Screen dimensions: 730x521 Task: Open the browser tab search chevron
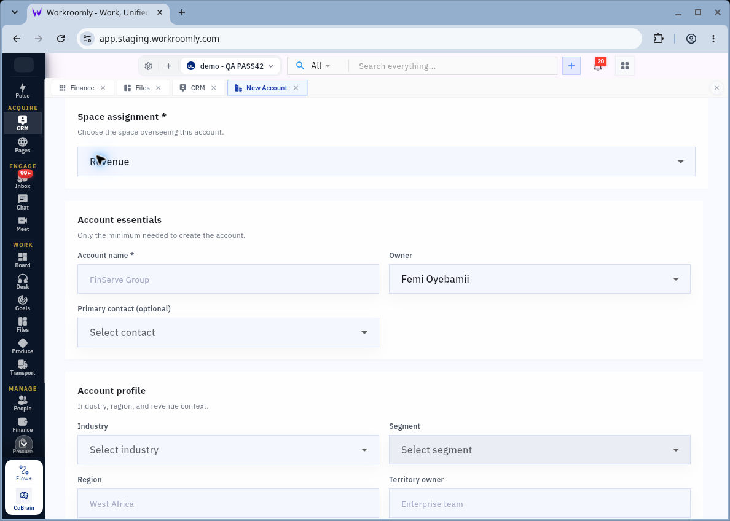15,12
